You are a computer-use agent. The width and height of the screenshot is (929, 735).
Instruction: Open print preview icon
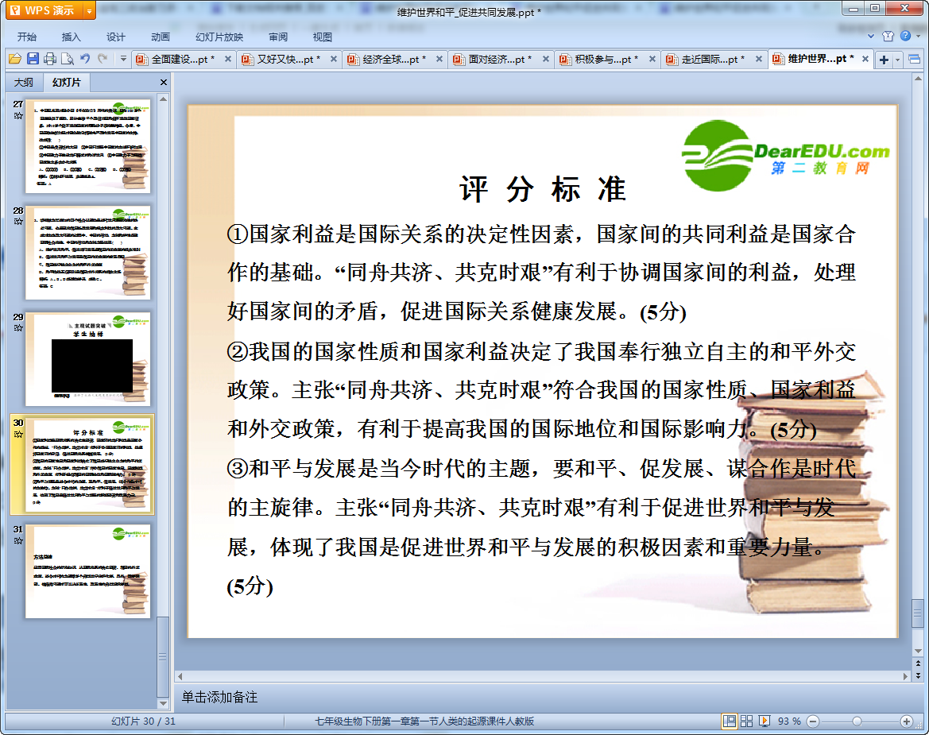tap(68, 59)
